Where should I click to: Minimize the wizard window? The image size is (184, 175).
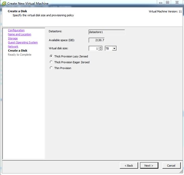click(x=160, y=3)
